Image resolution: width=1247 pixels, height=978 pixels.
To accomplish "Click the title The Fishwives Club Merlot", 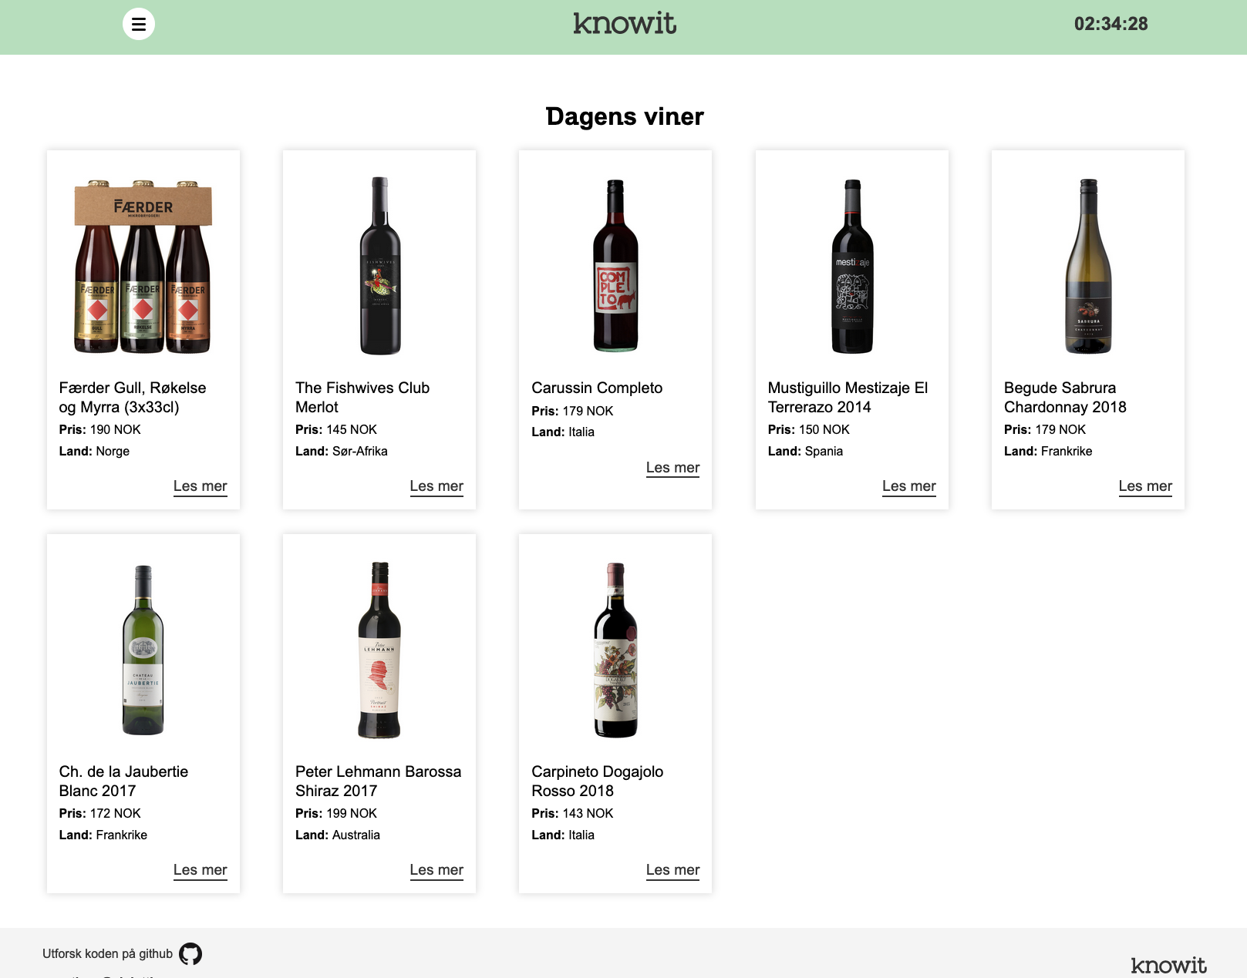I will (x=362, y=398).
